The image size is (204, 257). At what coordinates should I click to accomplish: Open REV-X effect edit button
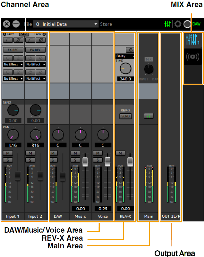click(130, 50)
